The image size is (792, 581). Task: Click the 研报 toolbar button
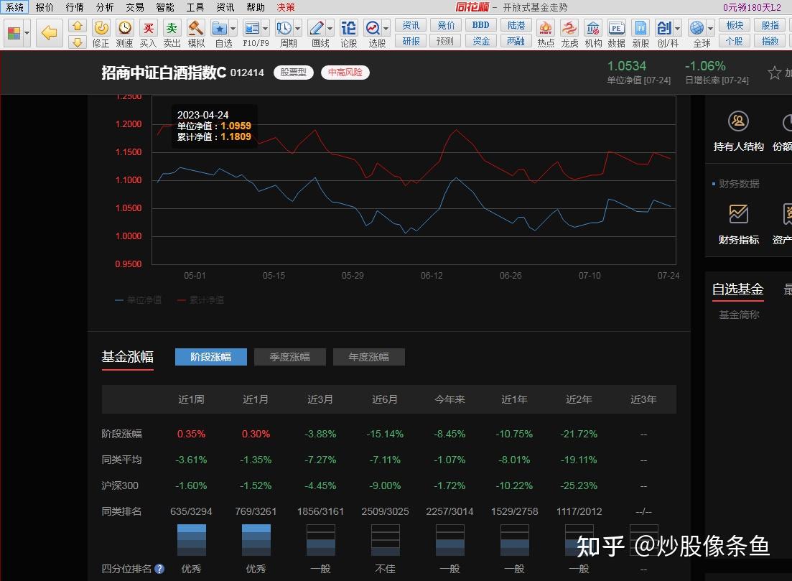tap(411, 41)
